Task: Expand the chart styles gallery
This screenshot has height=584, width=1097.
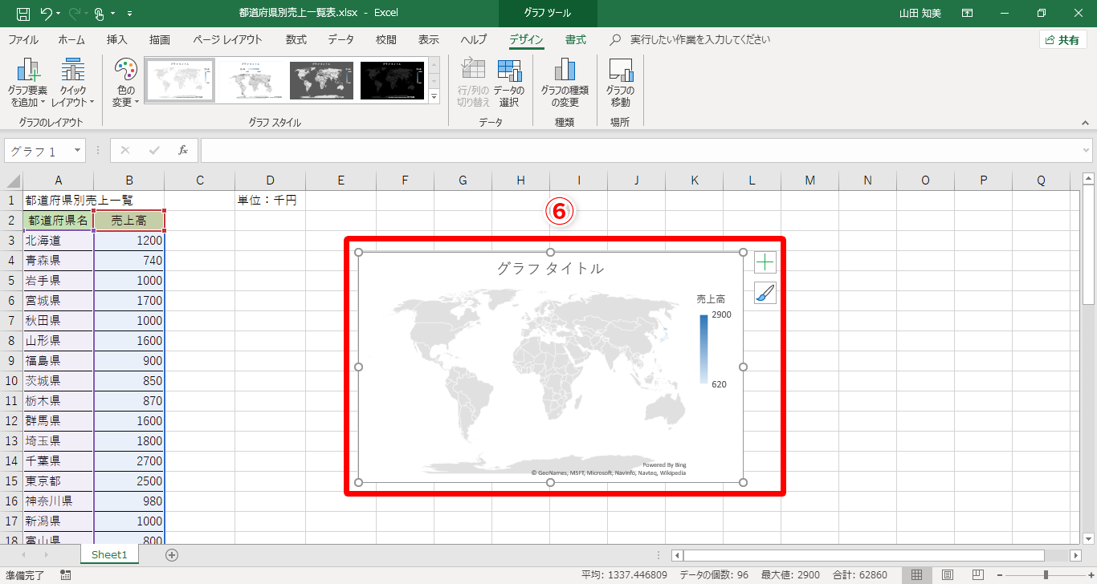Action: point(434,96)
